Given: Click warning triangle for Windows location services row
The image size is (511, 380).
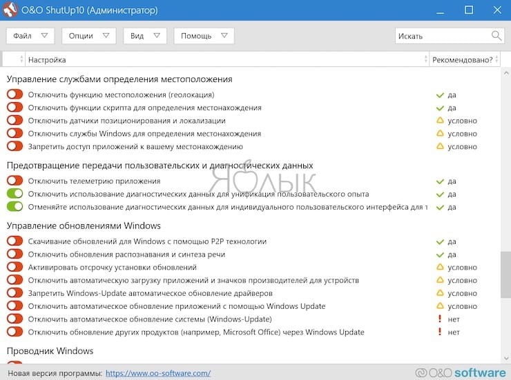Looking at the screenshot, I should [440, 133].
